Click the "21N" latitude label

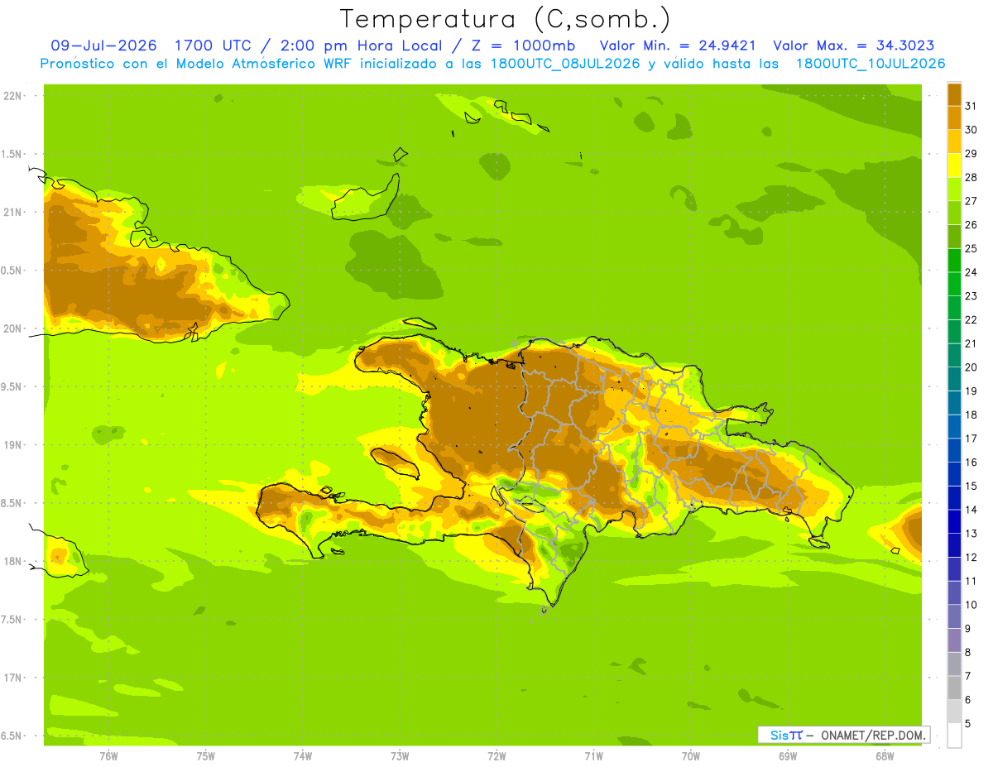(12, 212)
